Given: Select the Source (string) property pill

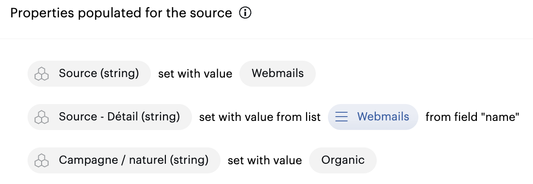Looking at the screenshot, I should pyautogui.click(x=89, y=74).
